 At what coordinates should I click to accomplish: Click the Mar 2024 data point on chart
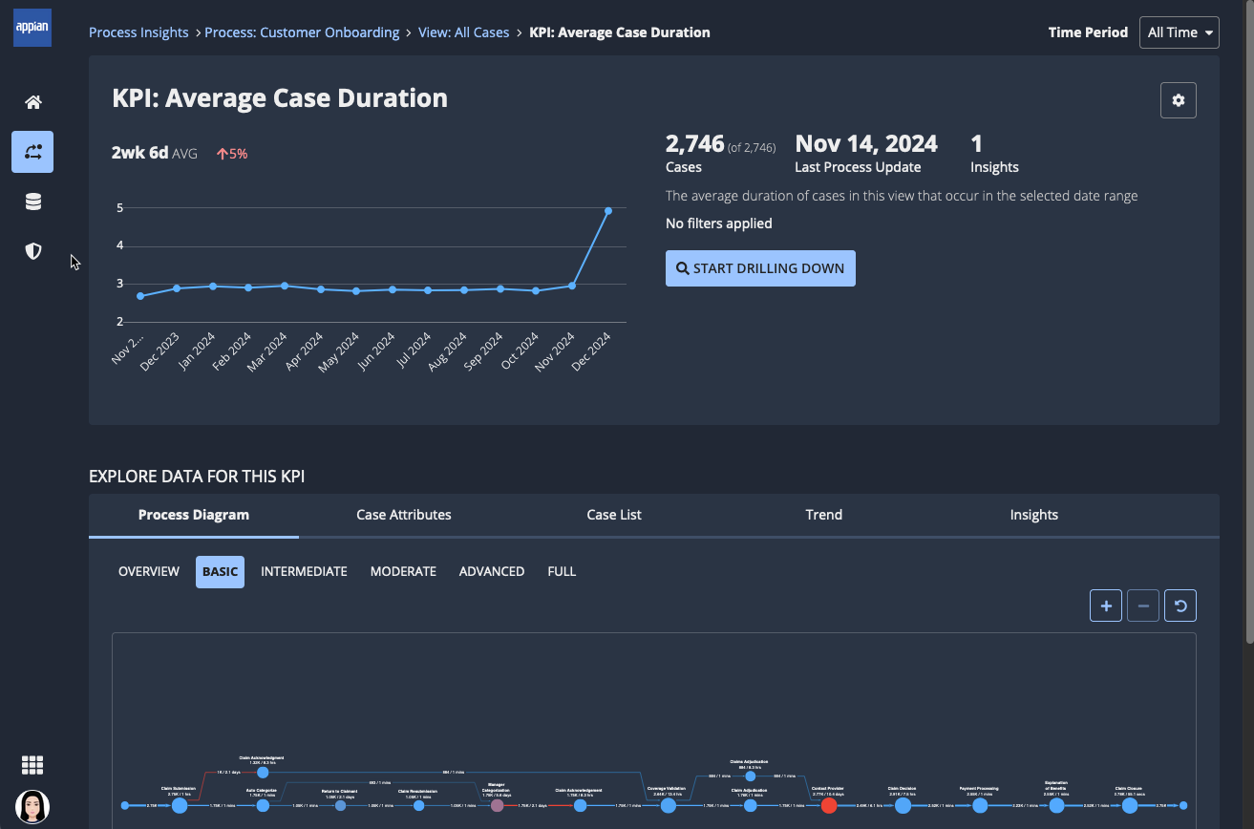click(x=285, y=286)
